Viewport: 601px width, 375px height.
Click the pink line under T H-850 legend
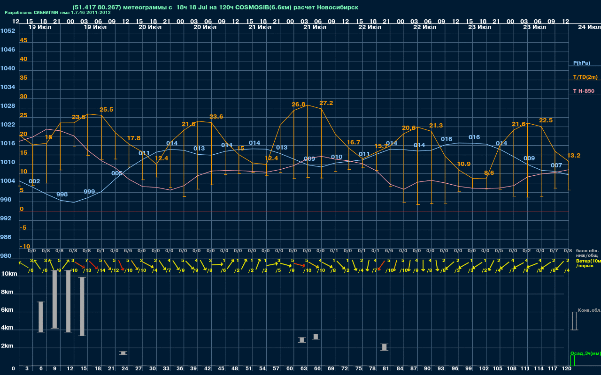pos(585,94)
